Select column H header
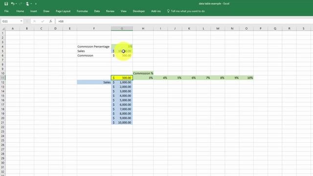 143,28
